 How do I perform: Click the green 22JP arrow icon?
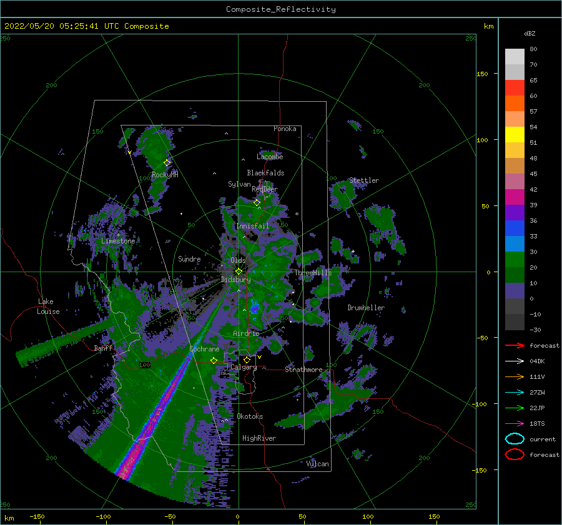coord(515,408)
